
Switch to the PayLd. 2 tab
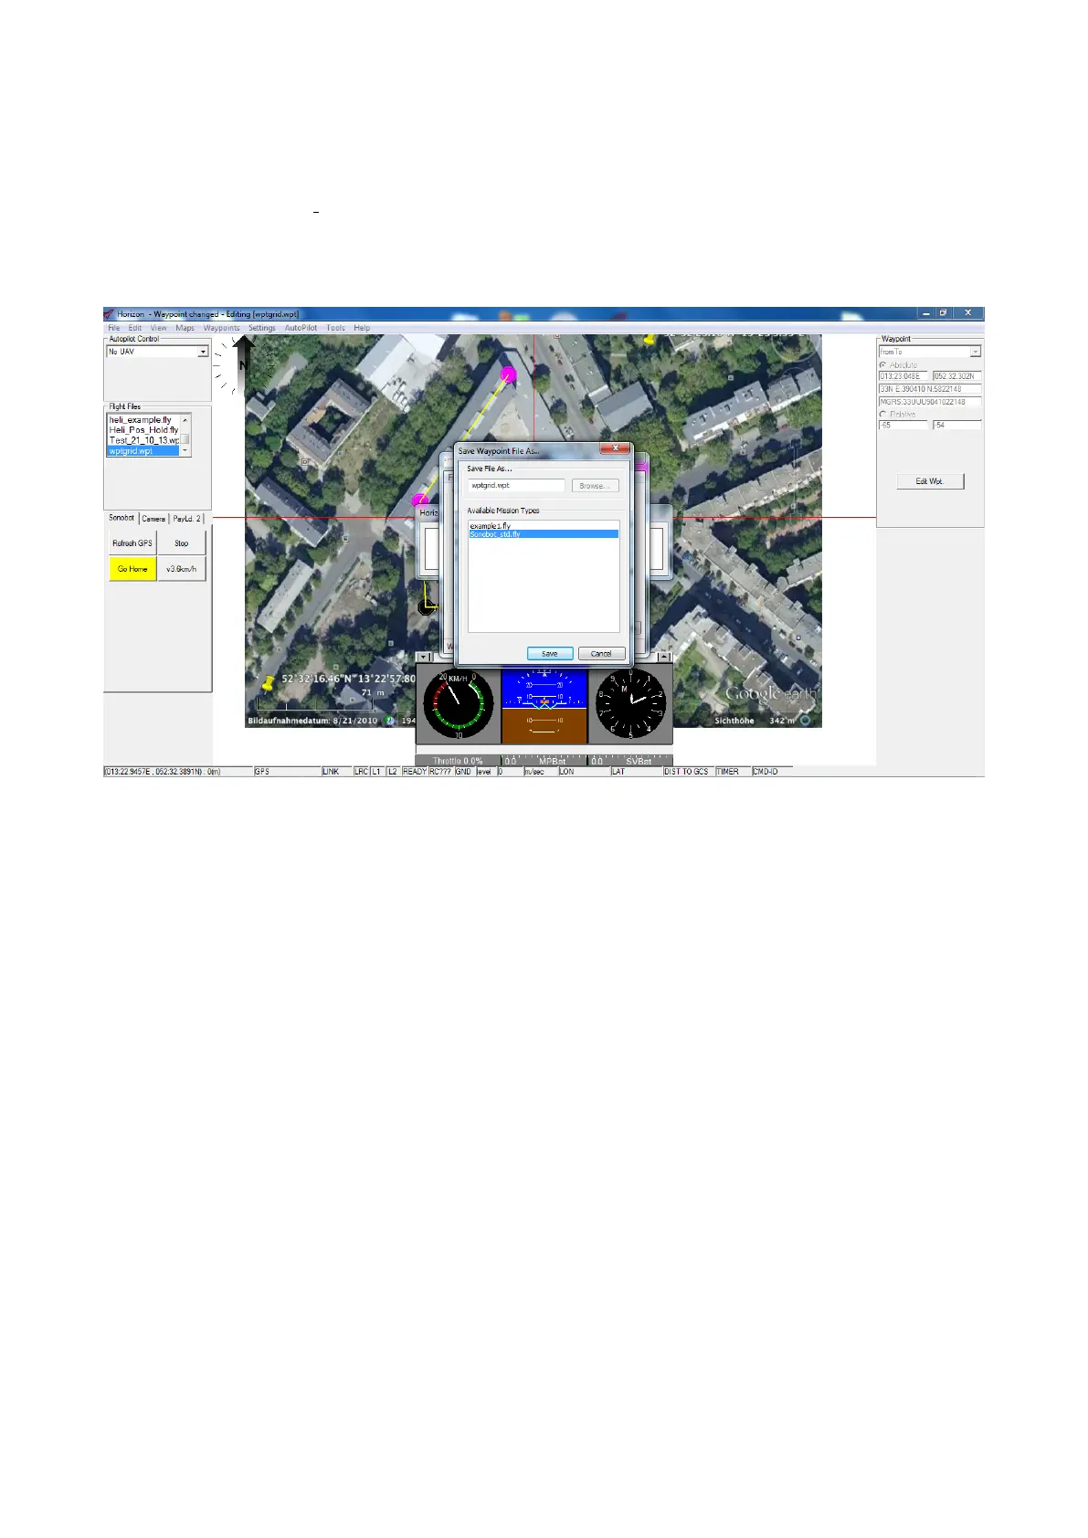187,519
